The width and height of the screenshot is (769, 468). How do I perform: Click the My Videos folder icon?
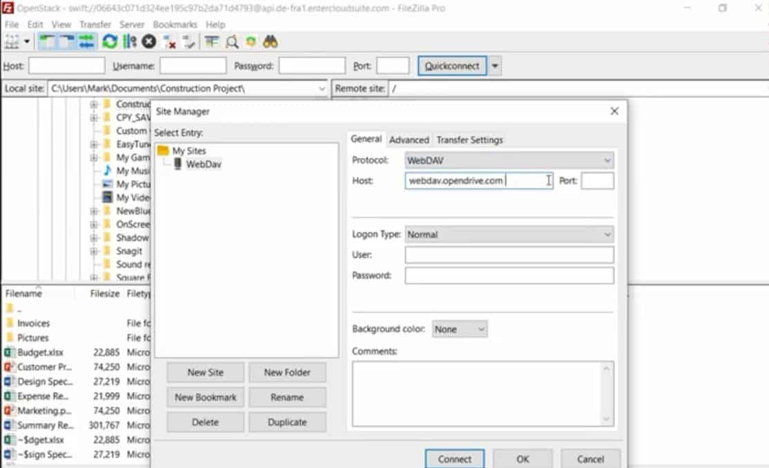point(108,197)
